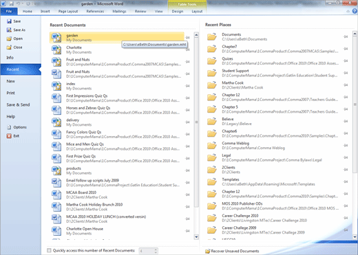
Task: Select Info in the Backstage menu
Action: pos(10,58)
